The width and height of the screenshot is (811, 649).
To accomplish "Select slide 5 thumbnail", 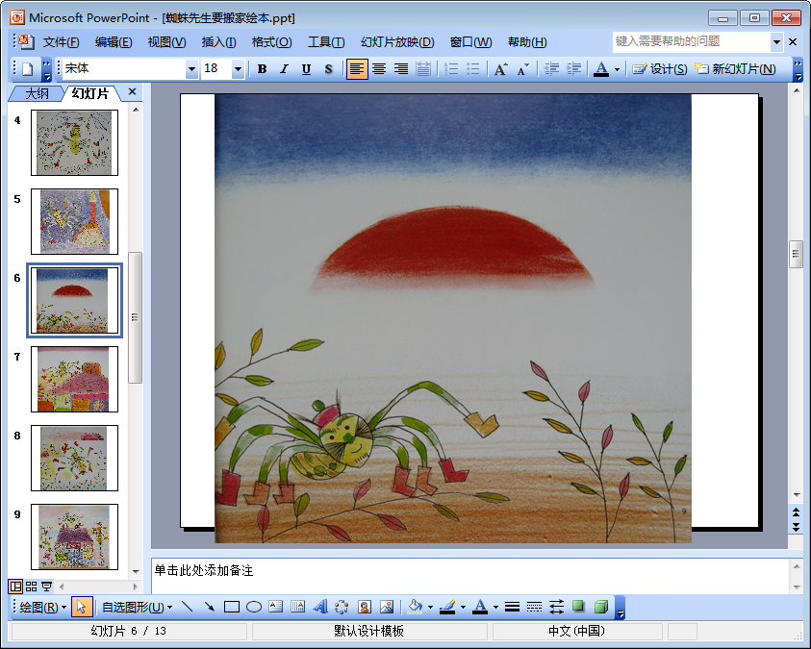I will tap(74, 222).
